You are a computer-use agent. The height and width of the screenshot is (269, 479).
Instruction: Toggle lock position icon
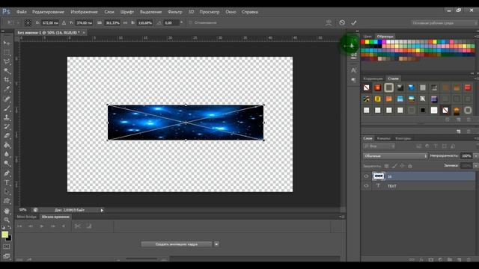403,166
